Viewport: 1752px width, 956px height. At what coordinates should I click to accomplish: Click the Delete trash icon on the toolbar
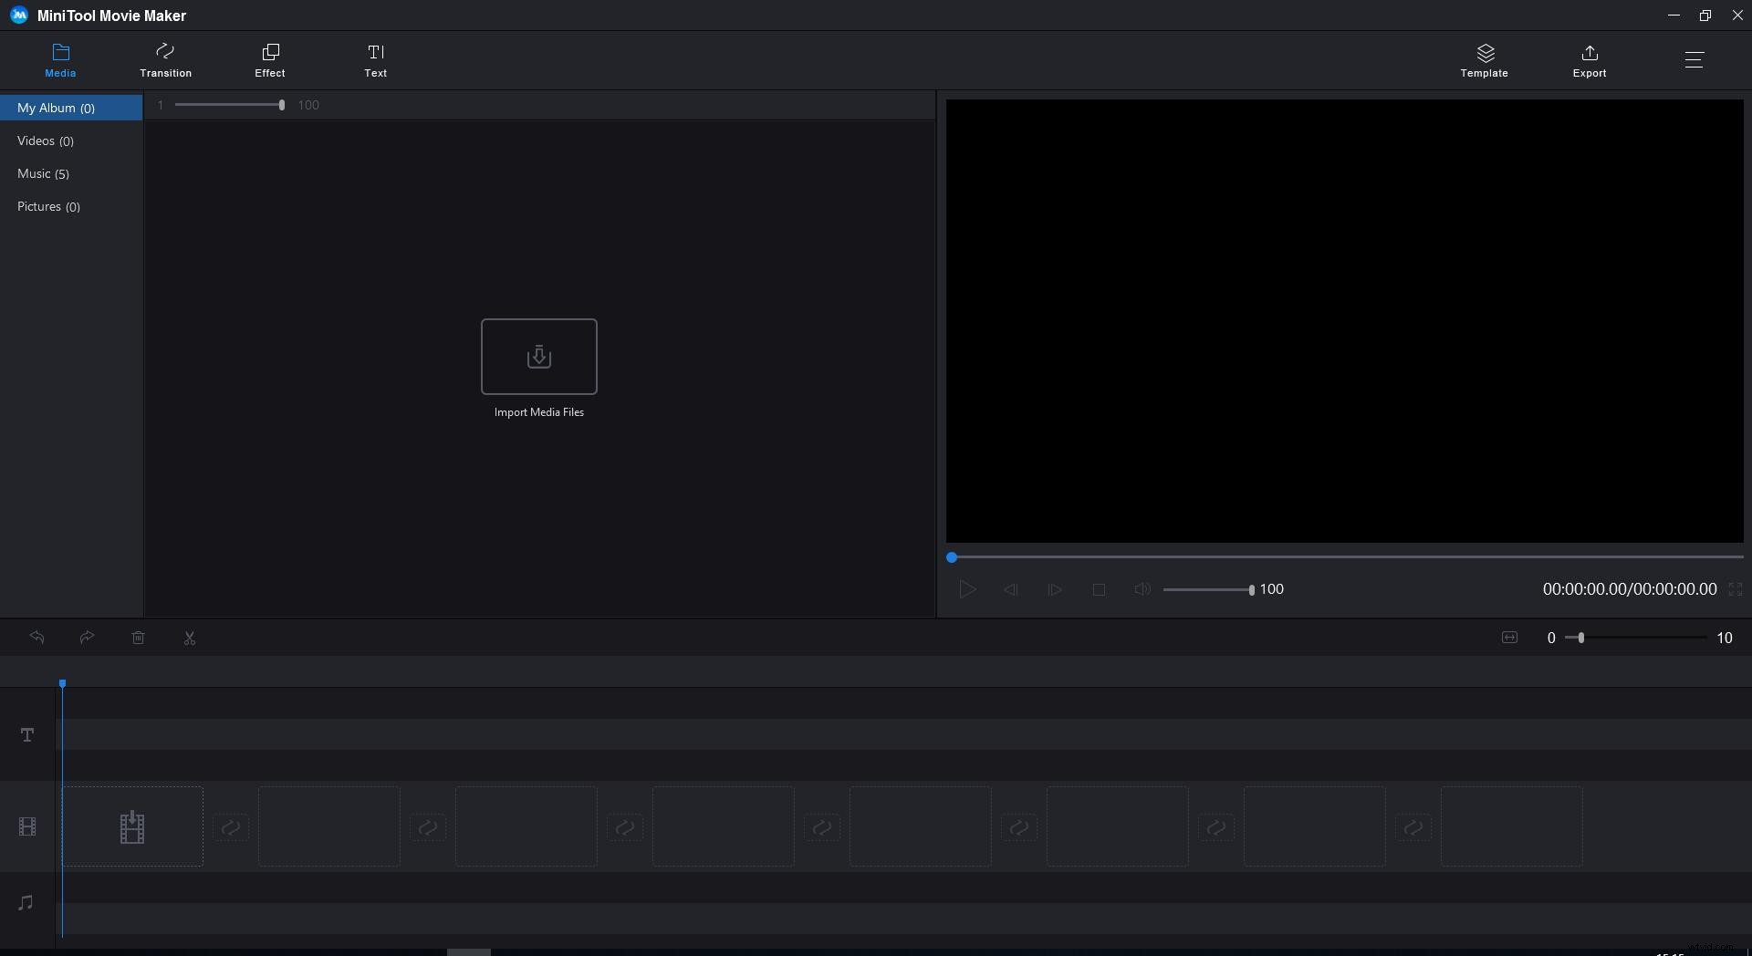point(139,638)
